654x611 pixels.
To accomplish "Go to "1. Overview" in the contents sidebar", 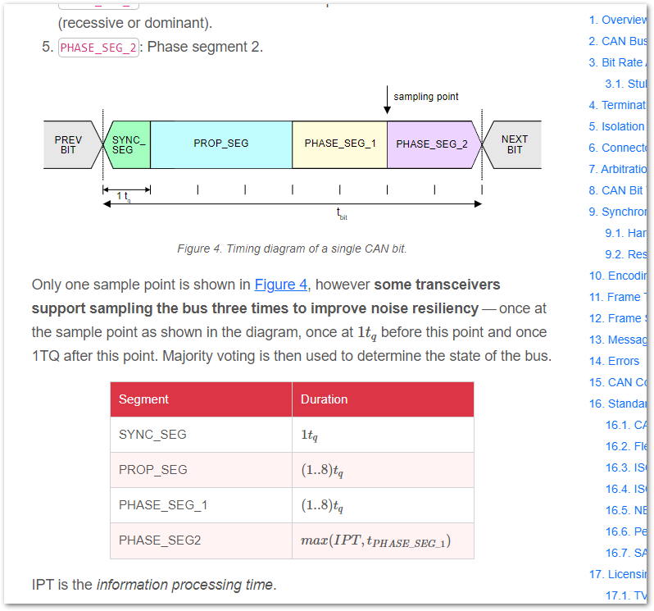I will point(617,20).
